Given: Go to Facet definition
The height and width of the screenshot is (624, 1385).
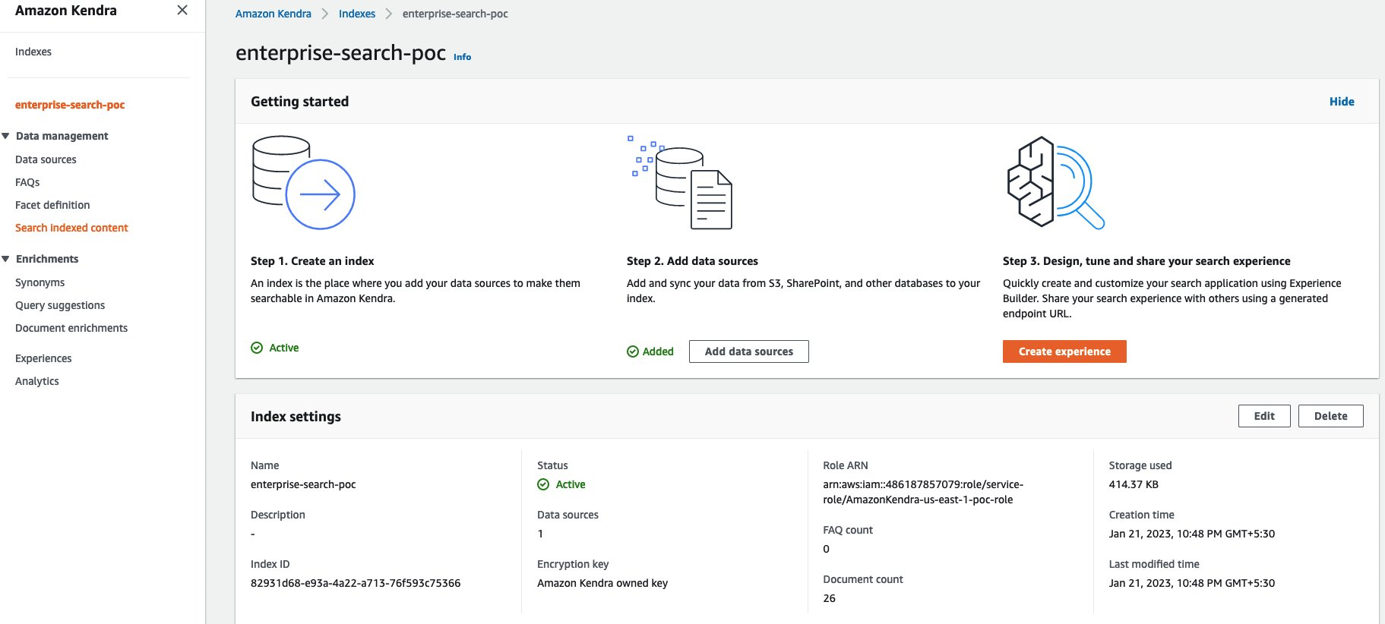Looking at the screenshot, I should tap(52, 205).
